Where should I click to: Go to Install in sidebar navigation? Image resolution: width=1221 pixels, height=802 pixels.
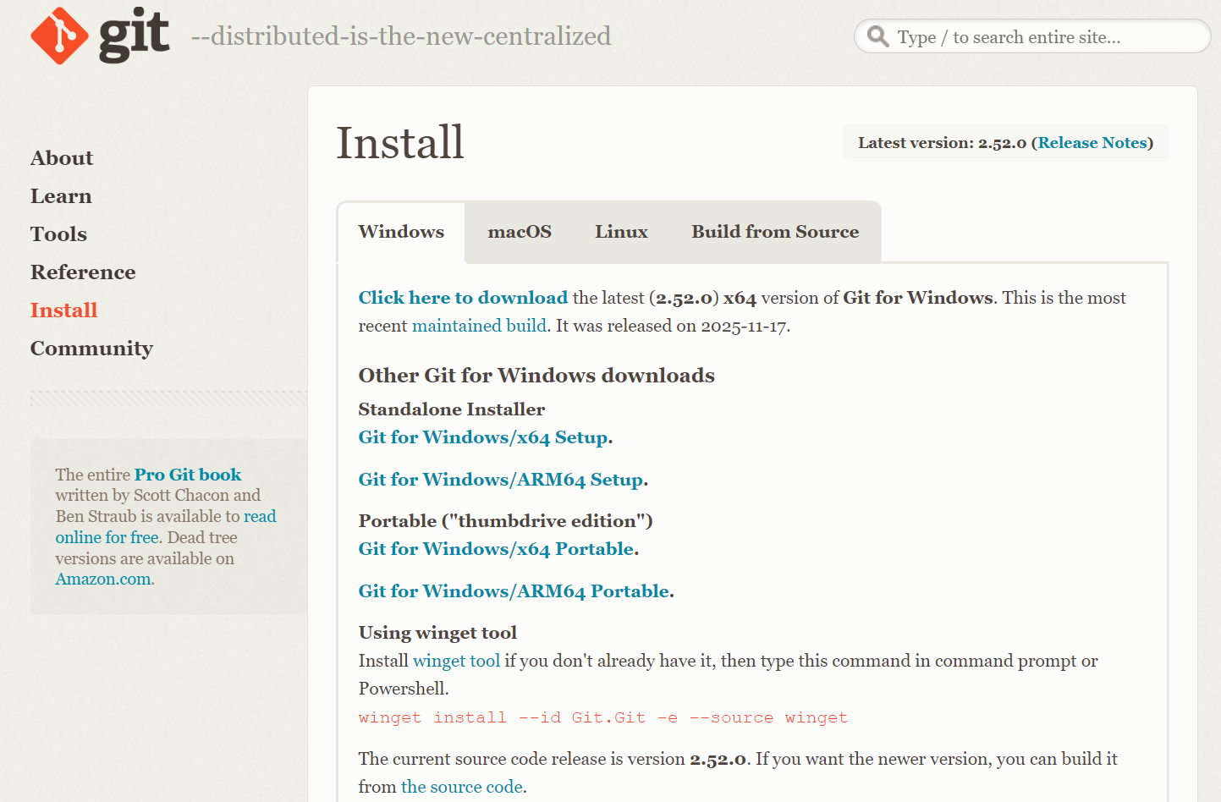tap(63, 310)
